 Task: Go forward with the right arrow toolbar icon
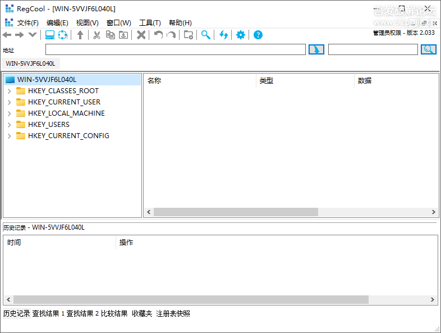tap(20, 35)
